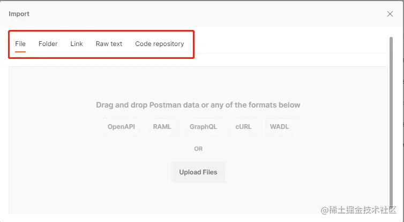Click the RAML format chip

(x=162, y=127)
